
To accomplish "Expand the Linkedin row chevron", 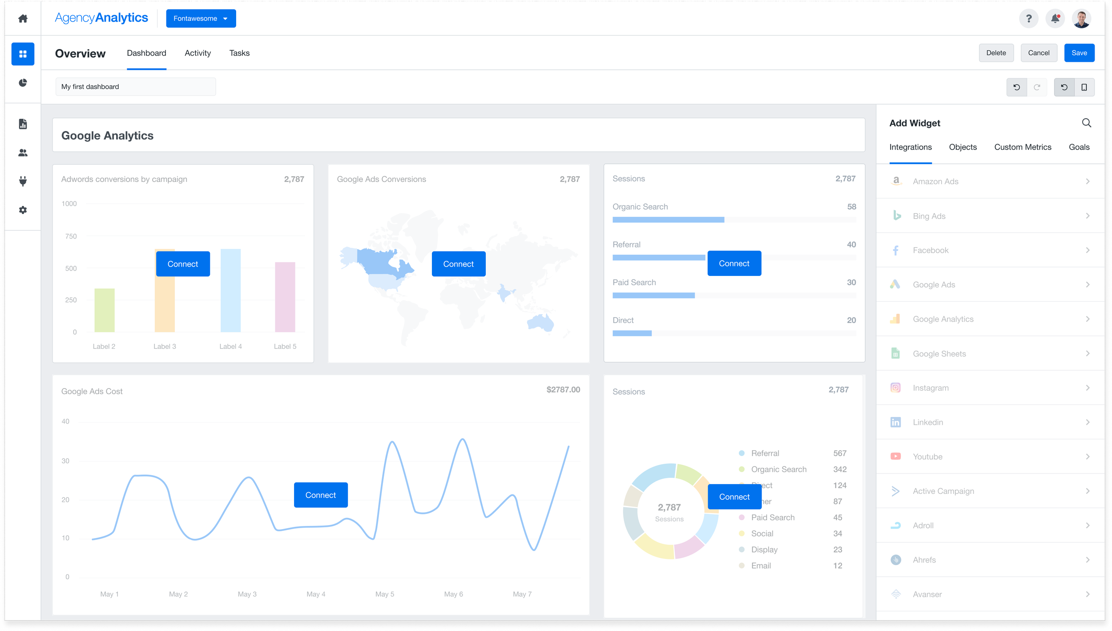I will [x=1088, y=422].
